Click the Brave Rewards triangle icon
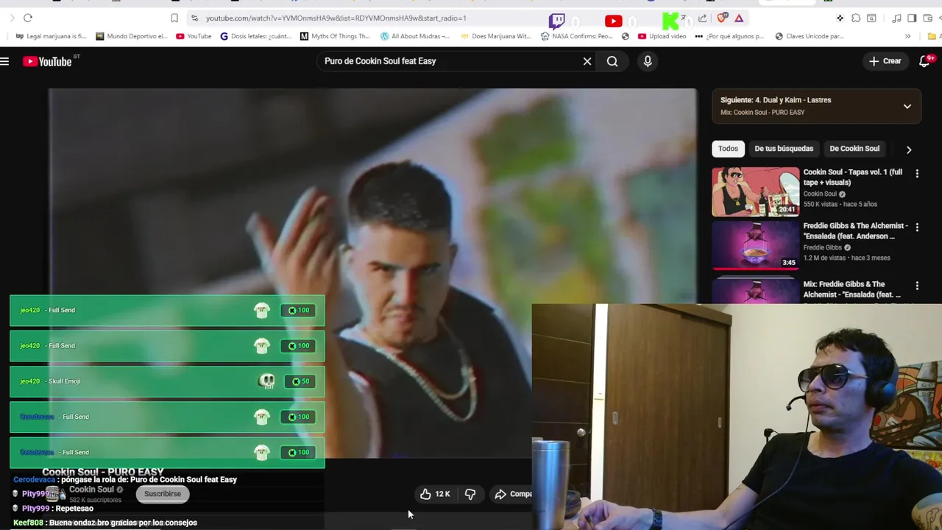The height and width of the screenshot is (530, 942). point(739,18)
